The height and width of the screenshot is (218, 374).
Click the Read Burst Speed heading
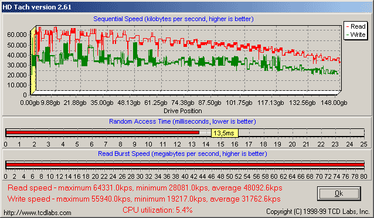point(182,154)
